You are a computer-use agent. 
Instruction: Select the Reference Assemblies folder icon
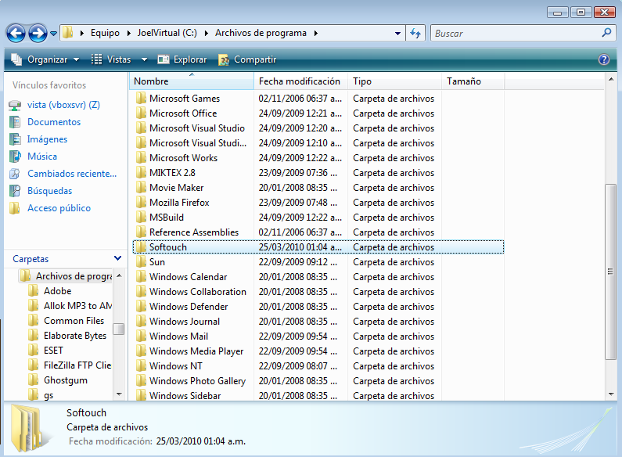click(x=141, y=232)
